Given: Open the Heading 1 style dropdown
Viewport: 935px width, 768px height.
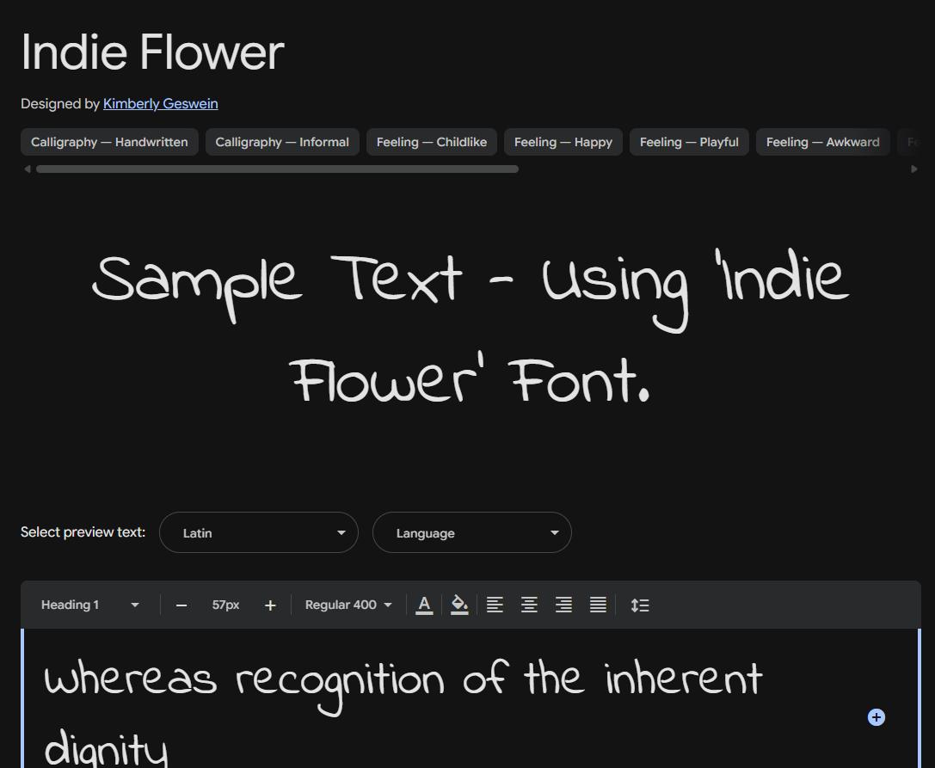Looking at the screenshot, I should 89,605.
